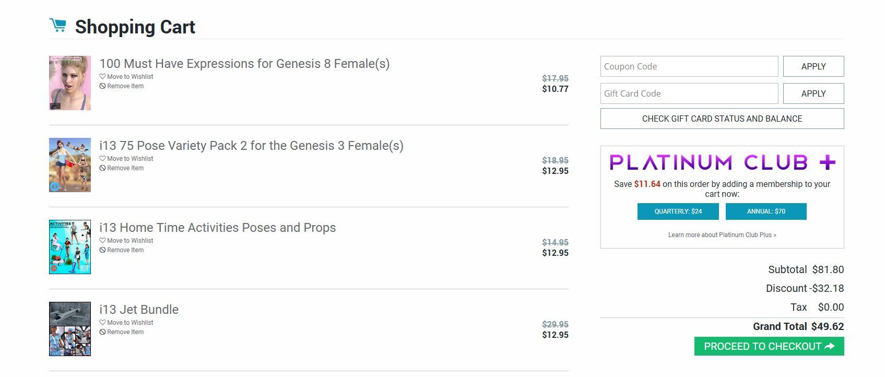Check gift card status and balance

[x=722, y=119]
